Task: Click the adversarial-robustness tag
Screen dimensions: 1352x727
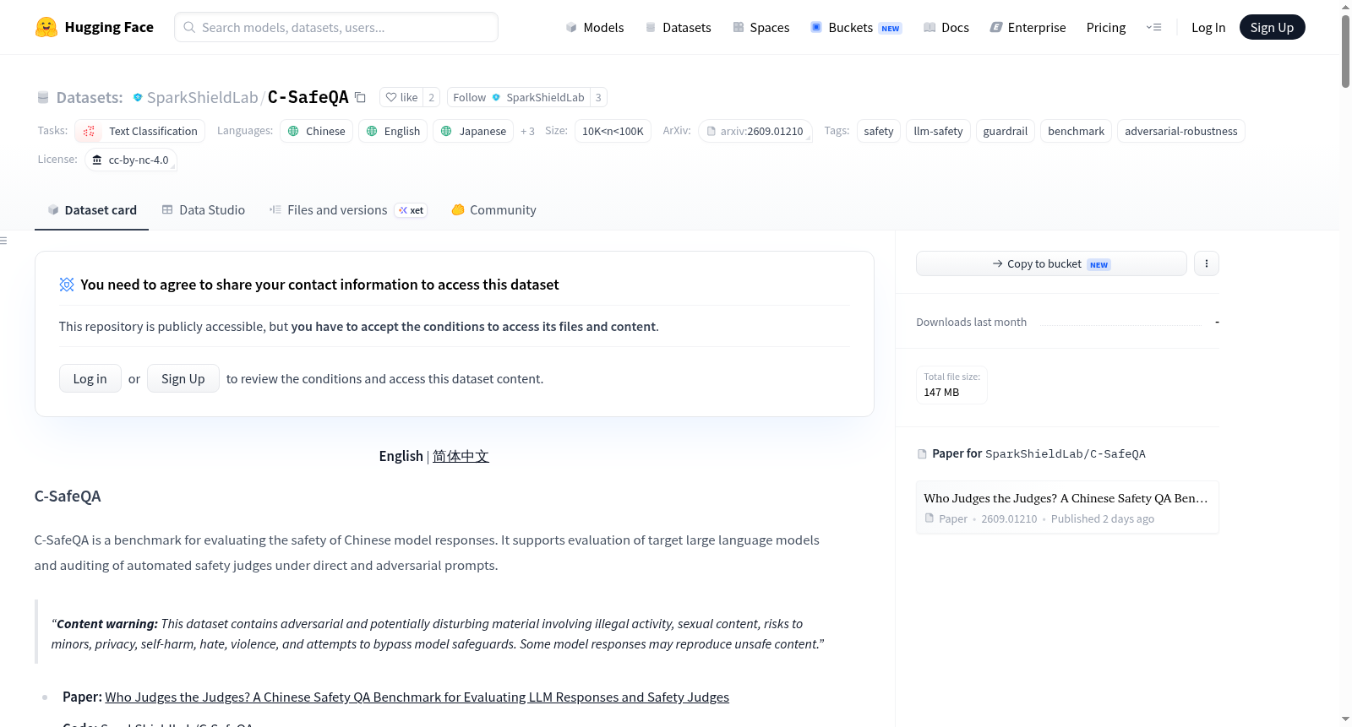Action: pos(1180,131)
